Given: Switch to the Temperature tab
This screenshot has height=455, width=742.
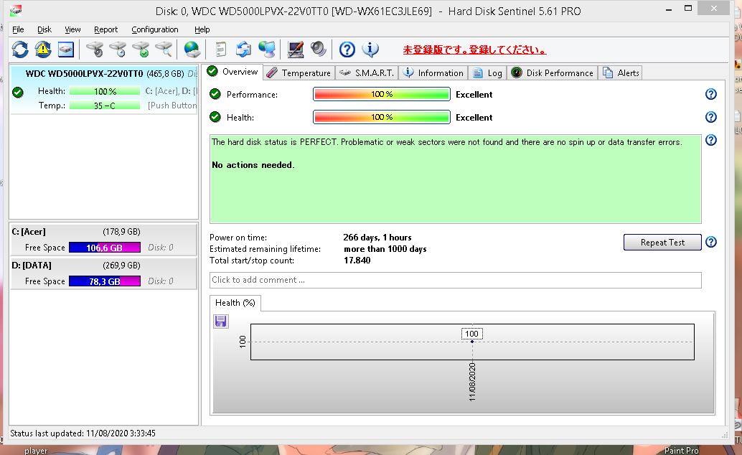Looking at the screenshot, I should (299, 73).
